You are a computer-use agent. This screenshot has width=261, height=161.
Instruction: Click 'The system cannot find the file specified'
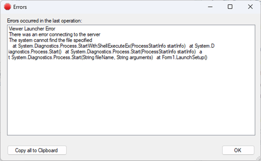pos(50,40)
